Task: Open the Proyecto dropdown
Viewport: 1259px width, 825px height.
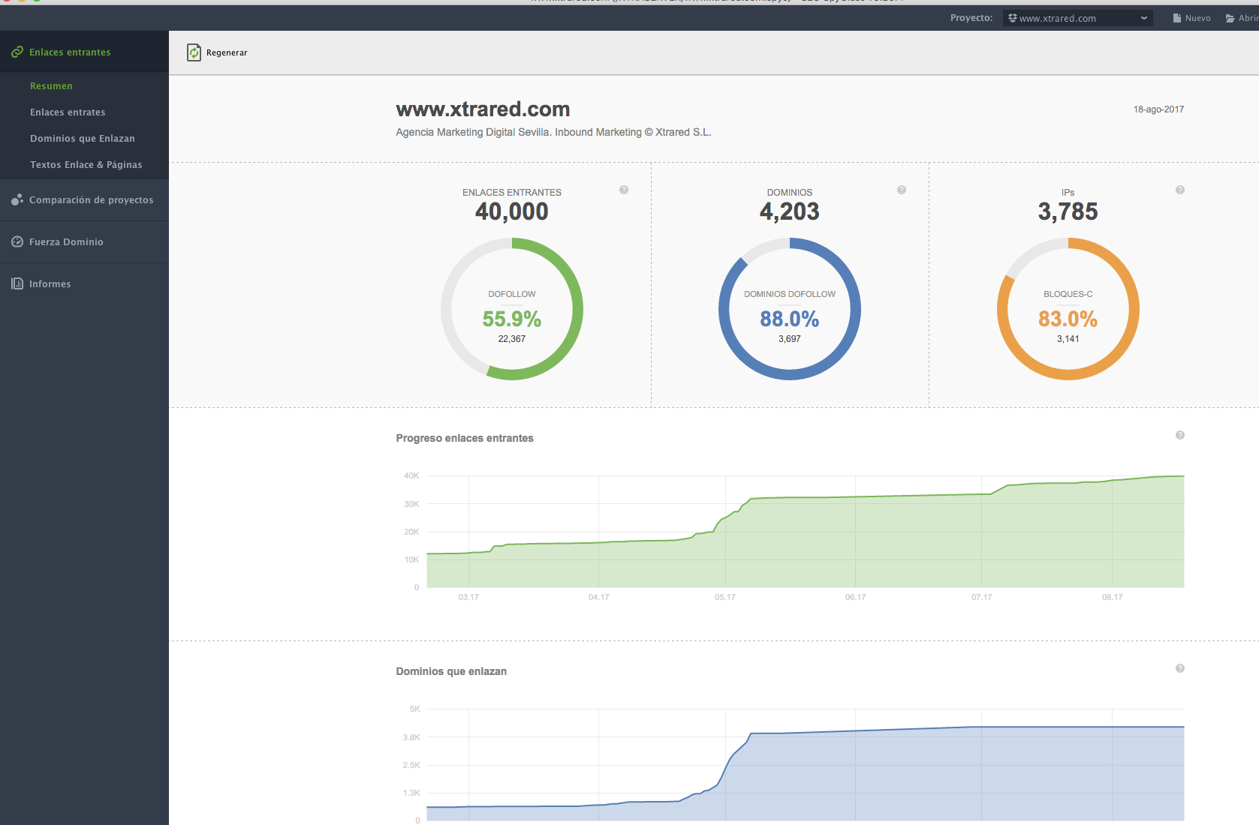Action: coord(1077,18)
